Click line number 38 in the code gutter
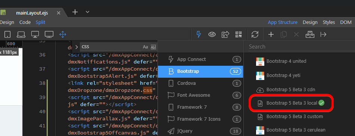 coord(42,83)
